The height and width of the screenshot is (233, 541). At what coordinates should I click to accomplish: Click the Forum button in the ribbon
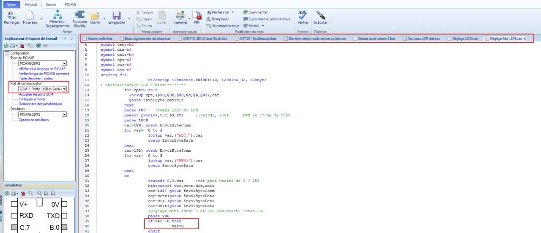pyautogui.click(x=144, y=26)
